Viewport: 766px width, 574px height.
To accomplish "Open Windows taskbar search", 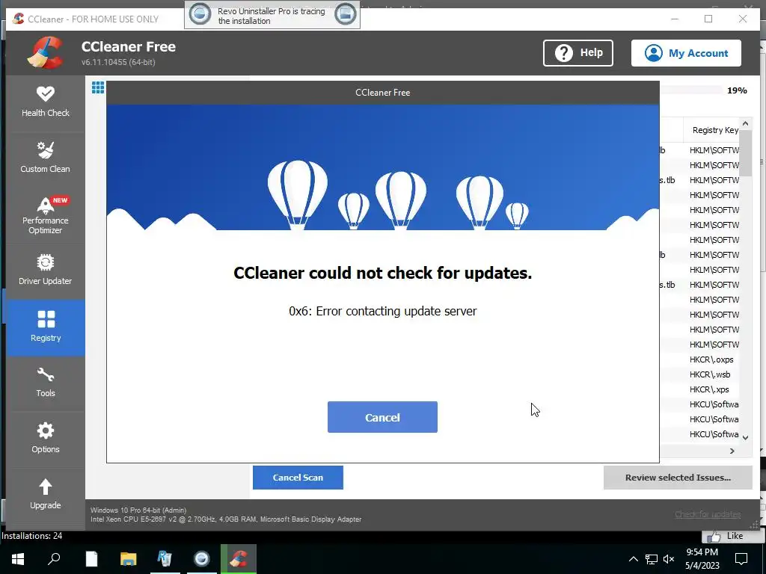I will (x=54, y=559).
